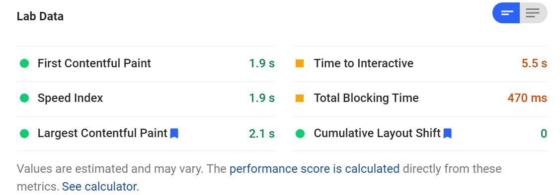Expand the Time to Interactive metric
Screen dimensions: 560x195
[420, 64]
